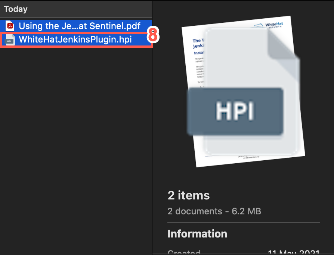Click the blank upper area of HPI document icon
The image size is (334, 255).
pyautogui.click(x=235, y=60)
